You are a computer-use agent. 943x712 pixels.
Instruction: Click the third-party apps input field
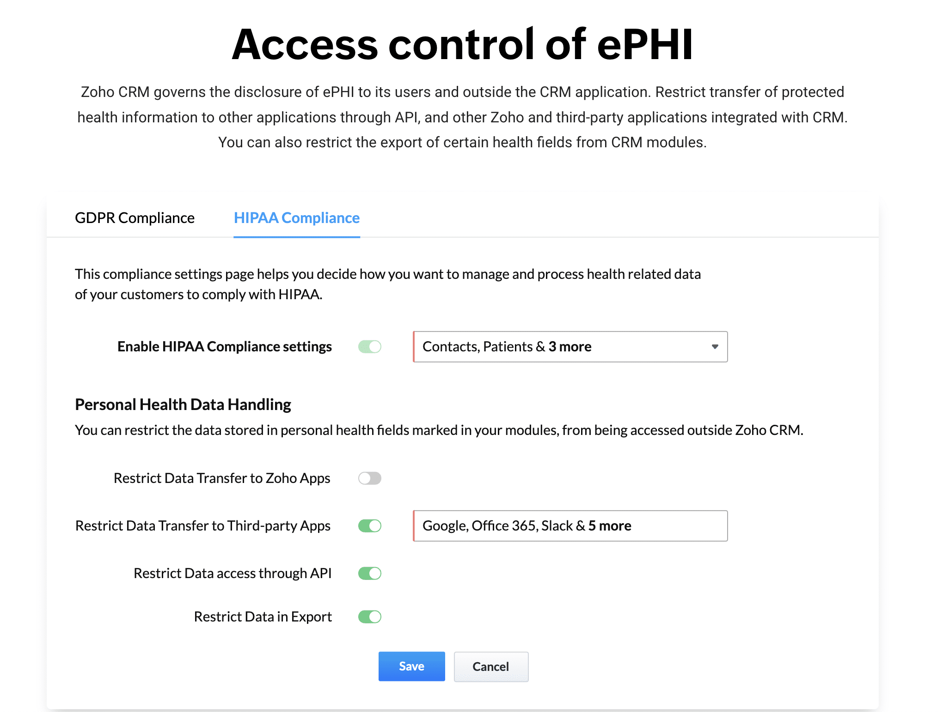pos(570,525)
